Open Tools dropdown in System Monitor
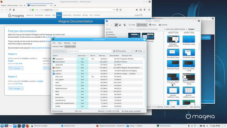Image resolution: width=227 pixels, height=128 pixels. (x=140, y=51)
